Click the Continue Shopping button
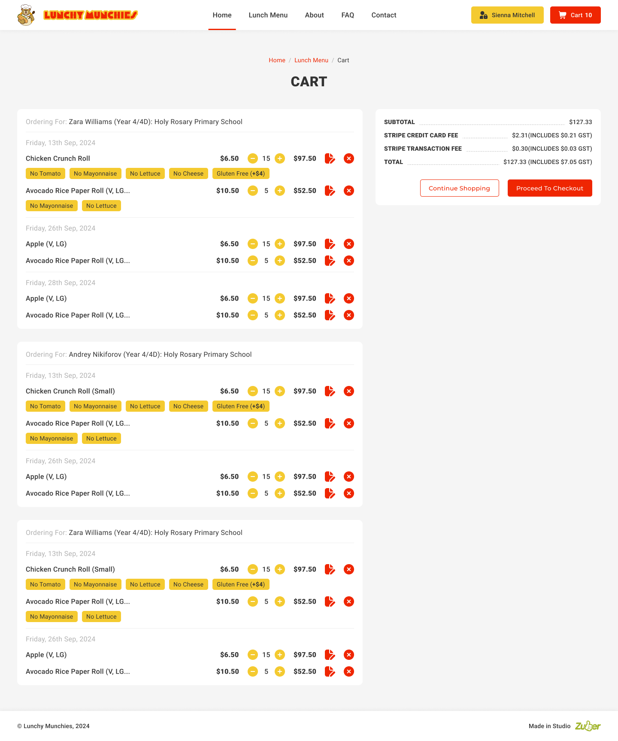618x741 pixels. (459, 188)
